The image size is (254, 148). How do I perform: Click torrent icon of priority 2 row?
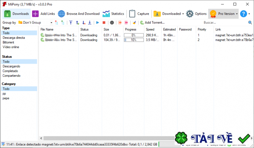[43, 40]
